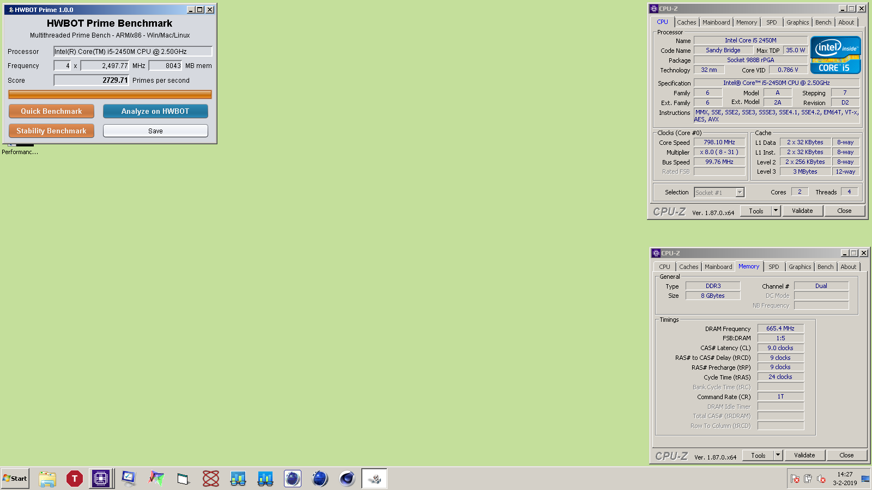Click the frequency MHz field showing 2,497.77
This screenshot has width=872, height=490.
coord(105,65)
